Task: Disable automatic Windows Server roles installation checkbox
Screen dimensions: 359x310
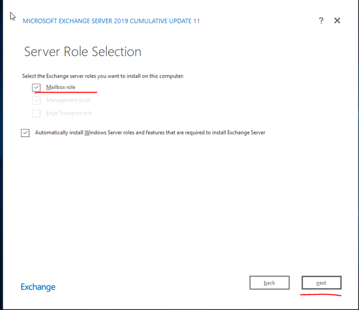Action: pyautogui.click(x=25, y=133)
